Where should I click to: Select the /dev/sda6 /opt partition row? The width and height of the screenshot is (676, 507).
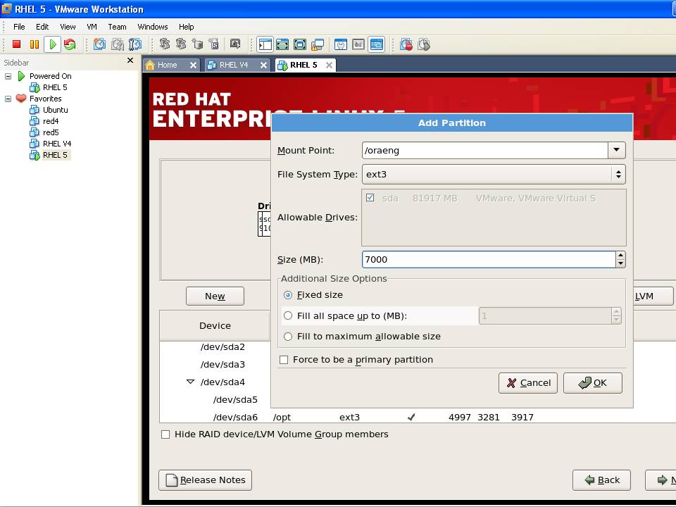[x=418, y=418]
